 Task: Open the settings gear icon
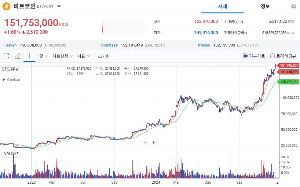pyautogui.click(x=293, y=6)
